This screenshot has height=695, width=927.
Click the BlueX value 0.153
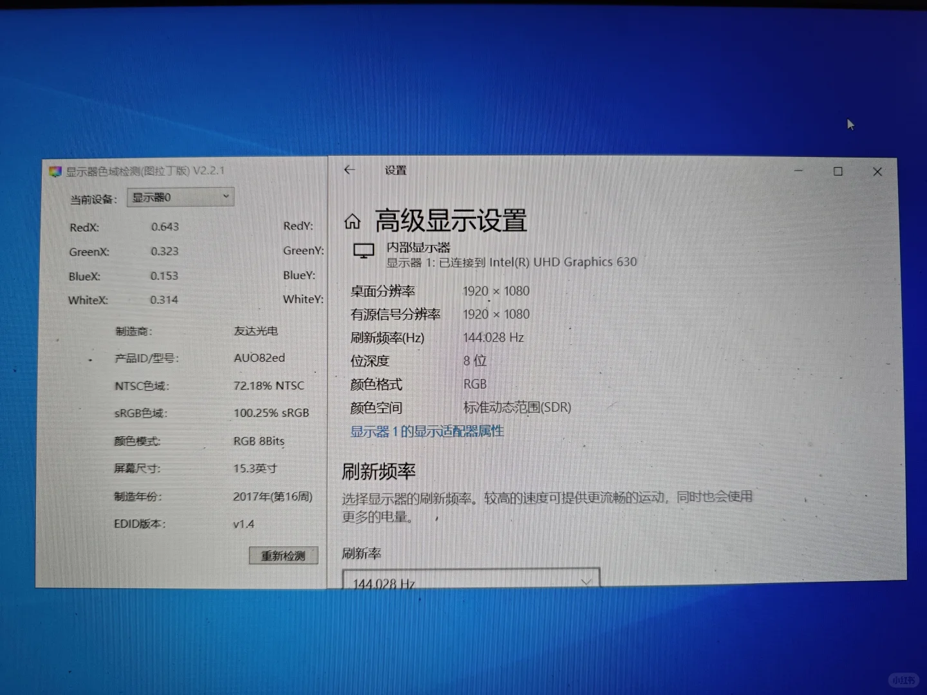click(x=164, y=275)
